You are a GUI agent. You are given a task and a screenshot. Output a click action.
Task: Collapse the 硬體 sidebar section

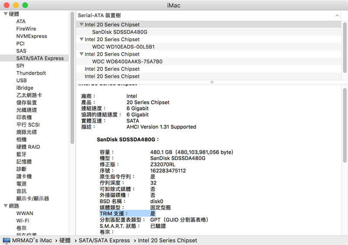coord(5,14)
